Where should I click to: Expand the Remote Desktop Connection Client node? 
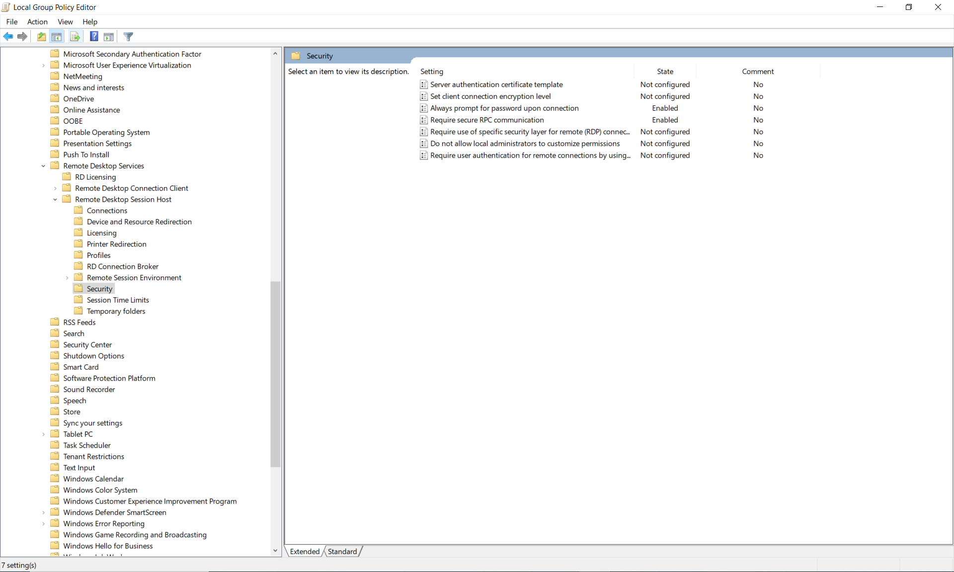[x=55, y=188]
